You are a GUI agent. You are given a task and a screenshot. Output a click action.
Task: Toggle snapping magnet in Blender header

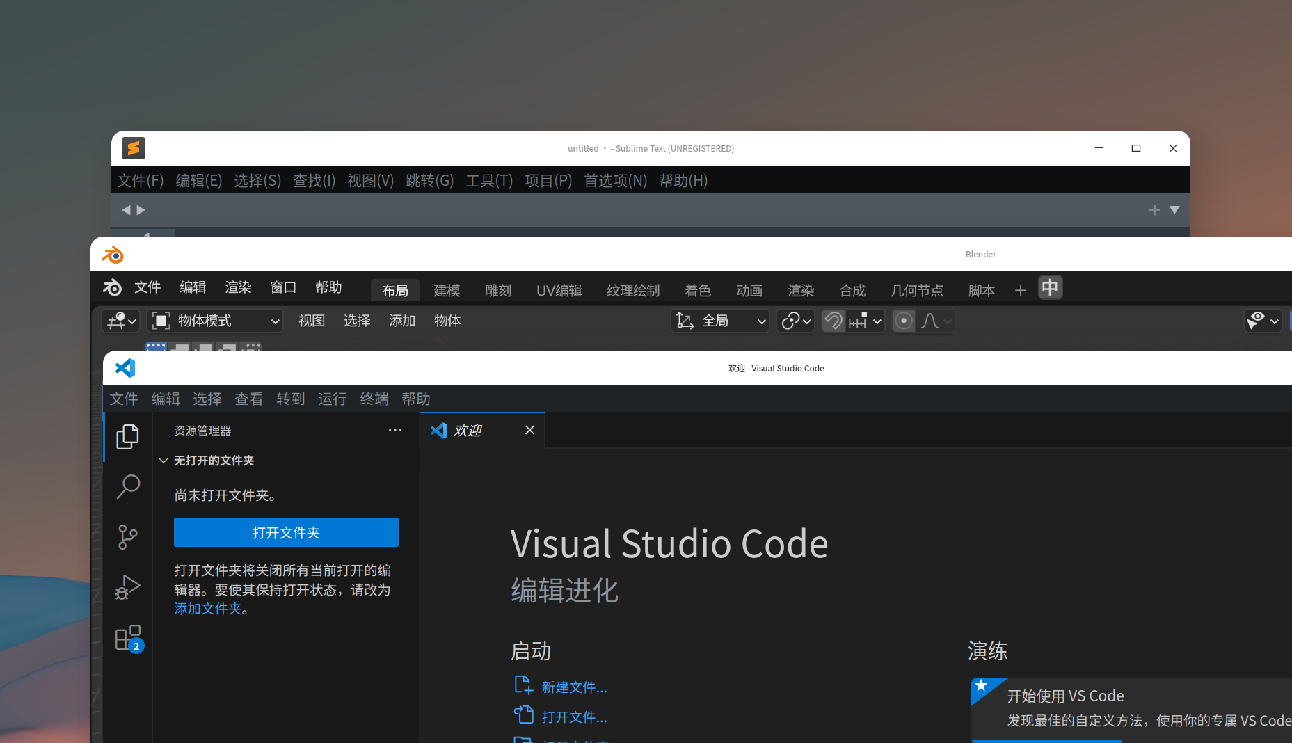point(834,321)
